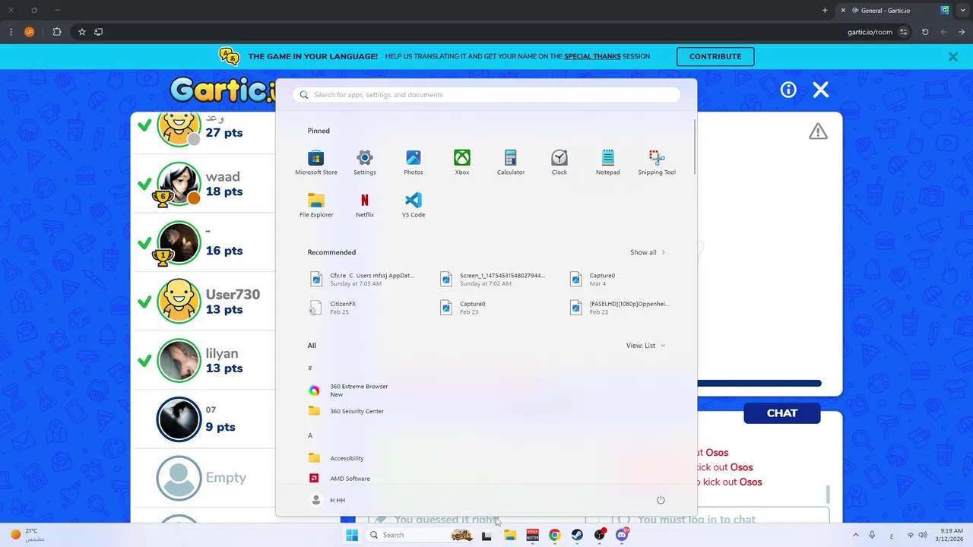The image size is (973, 547).
Task: Open Notepad from pinned apps
Action: [608, 163]
